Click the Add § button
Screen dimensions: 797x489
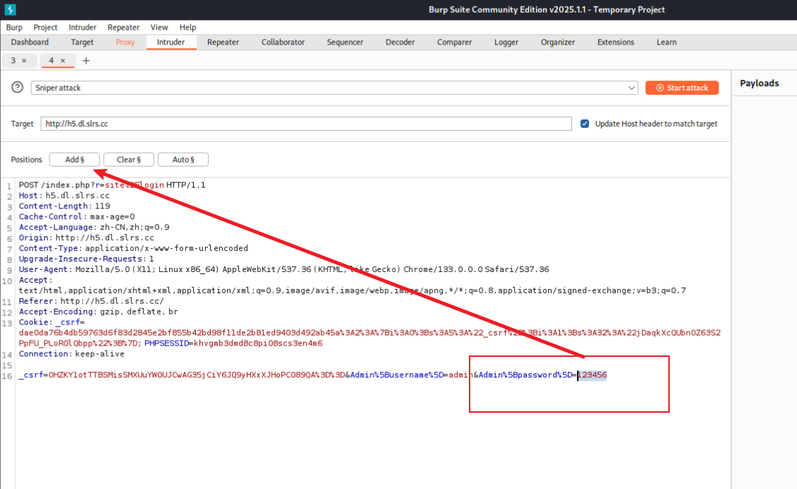point(74,160)
